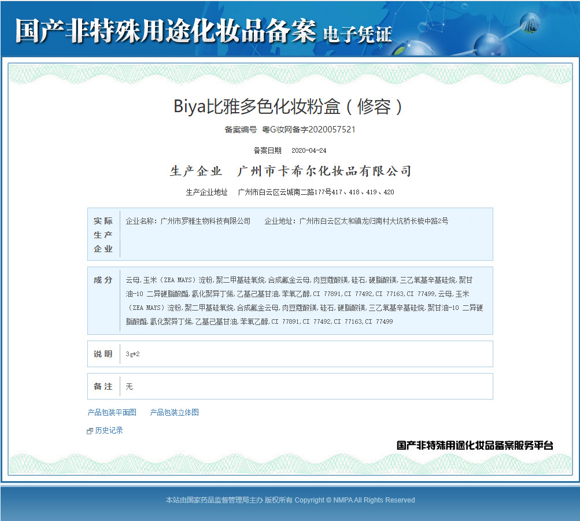Click the NMPA copyright footer text
The height and width of the screenshot is (521, 580).
pos(290,500)
